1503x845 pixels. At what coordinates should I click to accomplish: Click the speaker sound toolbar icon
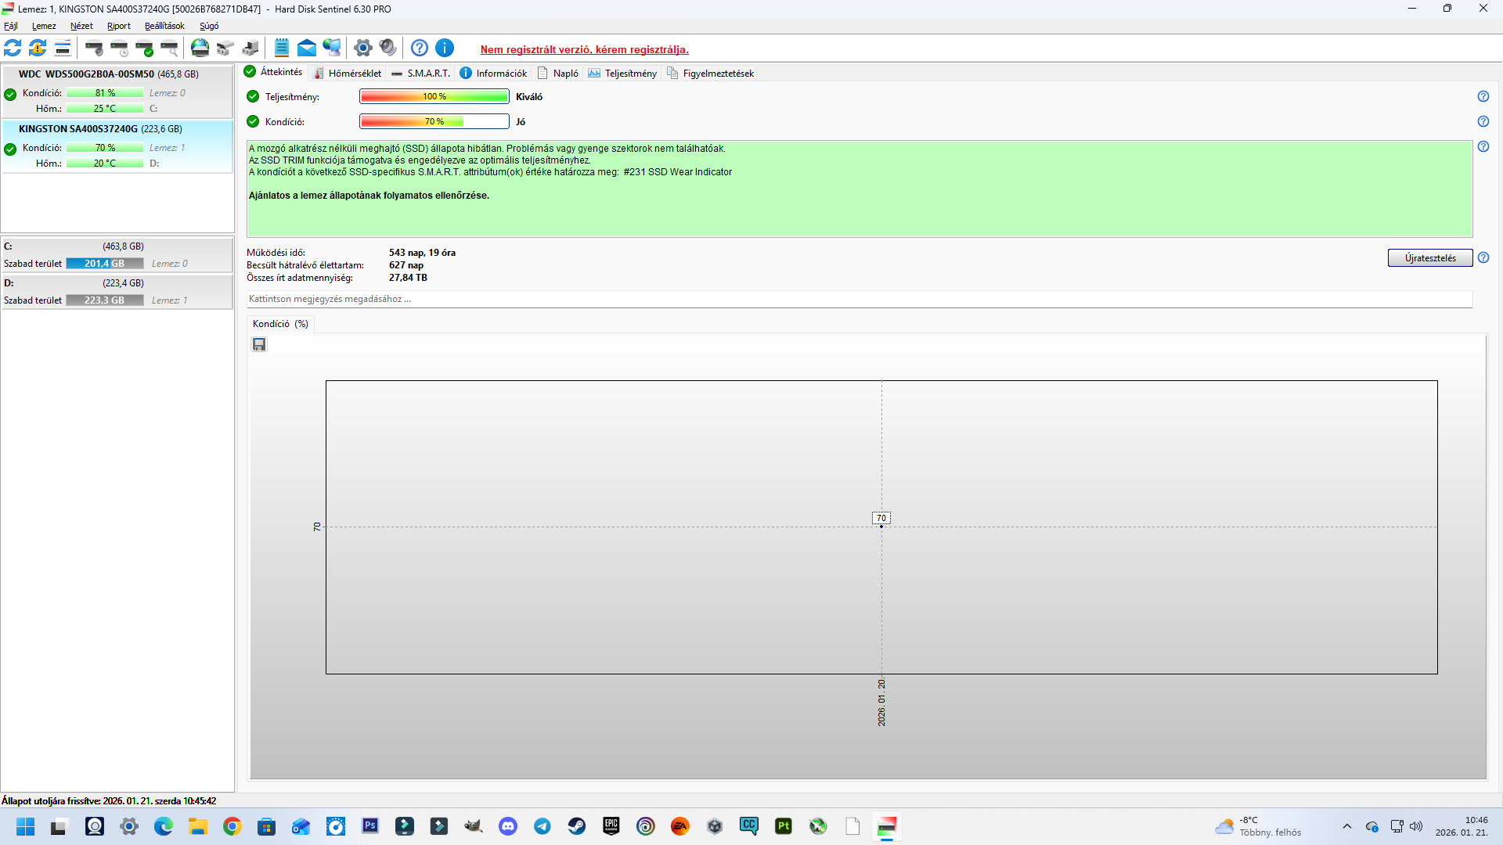[x=388, y=49]
